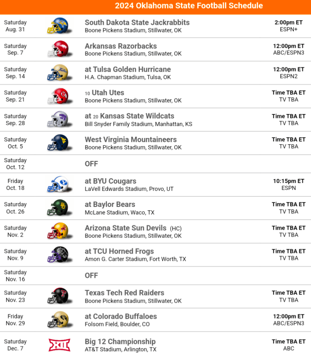Viewport: 311px width, 355px height.
Task: Click the Kansas State Wildcats helmet icon
Action: tap(58, 120)
